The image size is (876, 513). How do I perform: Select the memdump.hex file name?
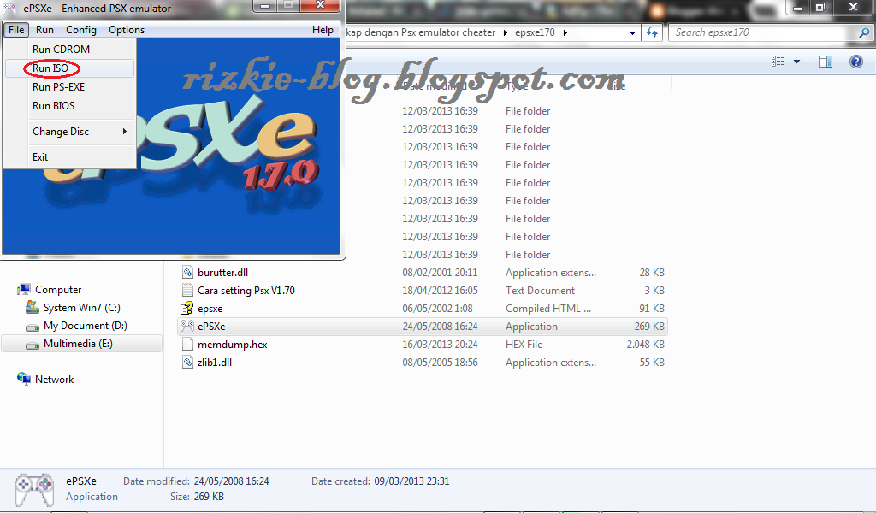233,345
